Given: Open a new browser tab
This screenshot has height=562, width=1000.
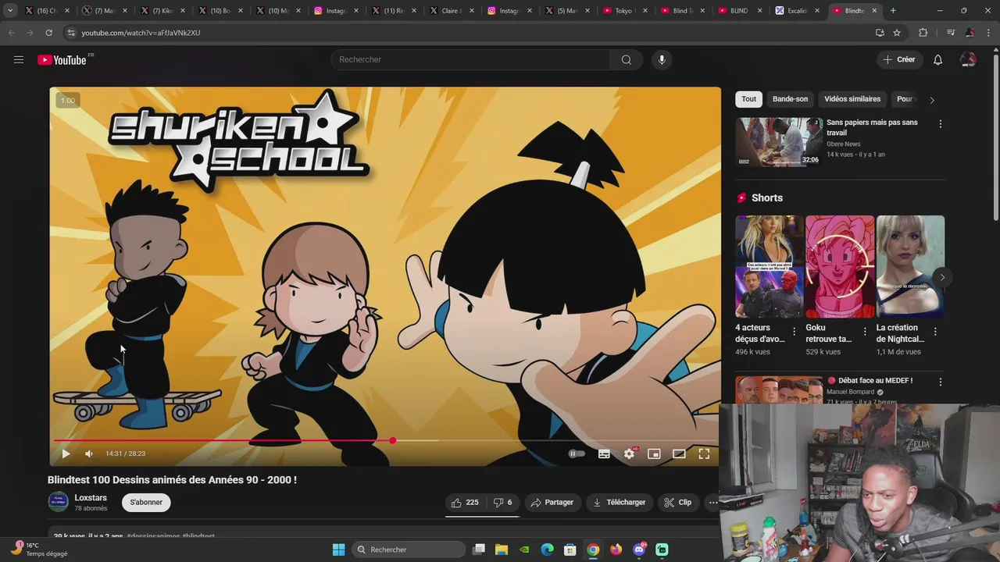Looking at the screenshot, I should [x=893, y=11].
